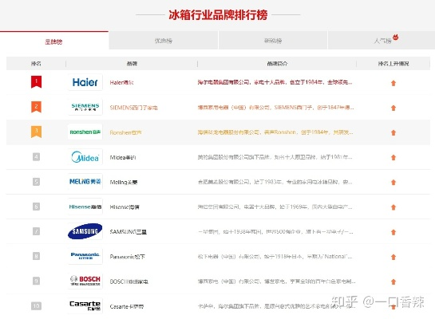435x319 pixels.
Task: Click the up arrow in Midea row
Action: (393, 157)
